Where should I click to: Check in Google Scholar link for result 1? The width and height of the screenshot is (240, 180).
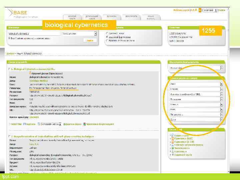pos(100,124)
